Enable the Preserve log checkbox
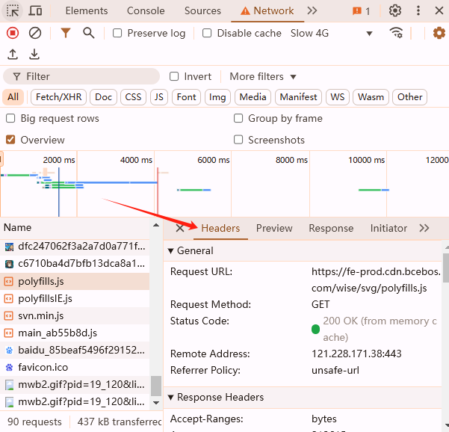449x432 pixels. tap(117, 33)
